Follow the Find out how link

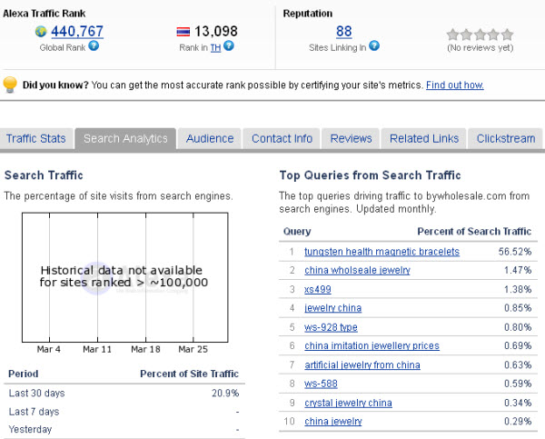tap(455, 85)
